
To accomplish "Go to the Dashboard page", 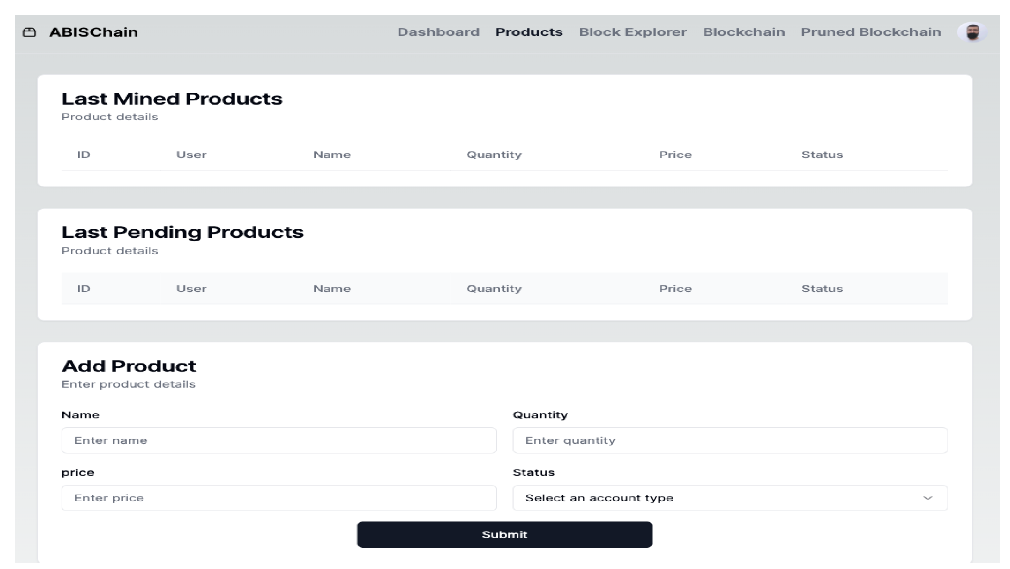I will tap(438, 32).
